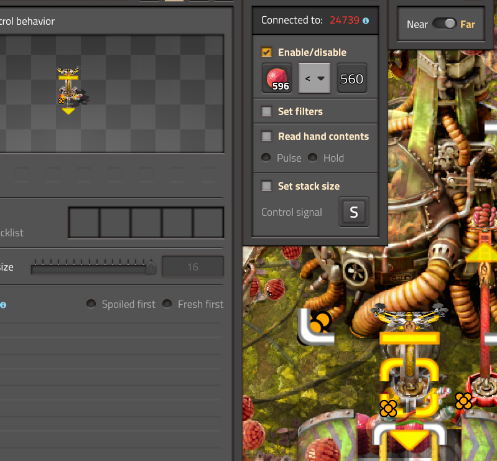Screen dimensions: 497x461
Task: Choose the Spoiled first radio button
Action: [x=91, y=304]
